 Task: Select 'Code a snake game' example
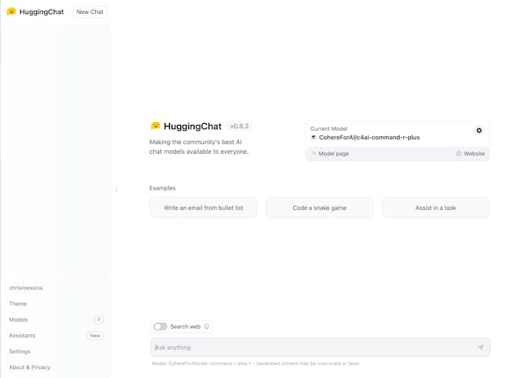pos(319,207)
